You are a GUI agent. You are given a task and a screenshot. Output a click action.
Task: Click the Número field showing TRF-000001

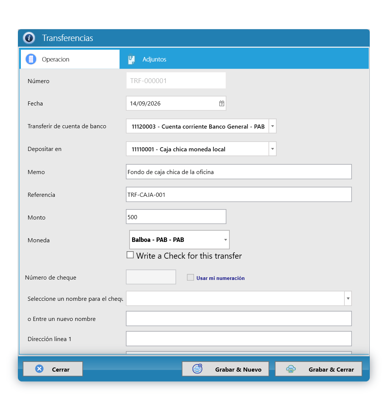pyautogui.click(x=176, y=81)
